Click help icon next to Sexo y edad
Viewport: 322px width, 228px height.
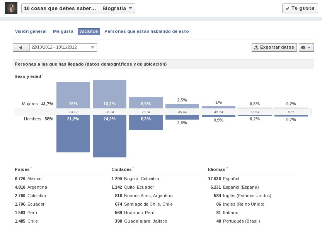click(43, 75)
